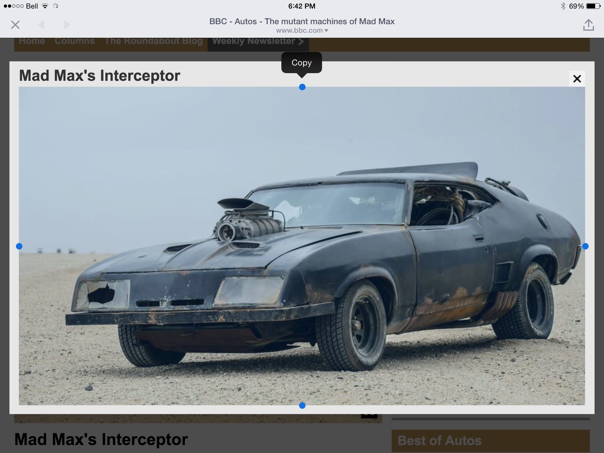Image resolution: width=604 pixels, height=453 pixels.
Task: Tap the Bluetooth status icon
Action: 563,6
